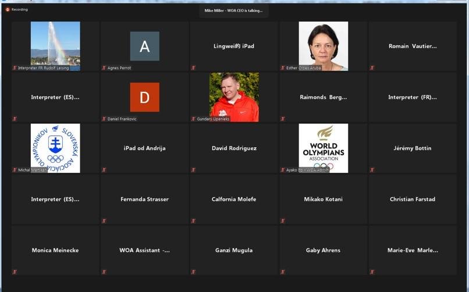Click the Slovak Olympians association logo tile
This screenshot has height=292, width=469.
[x=55, y=148]
